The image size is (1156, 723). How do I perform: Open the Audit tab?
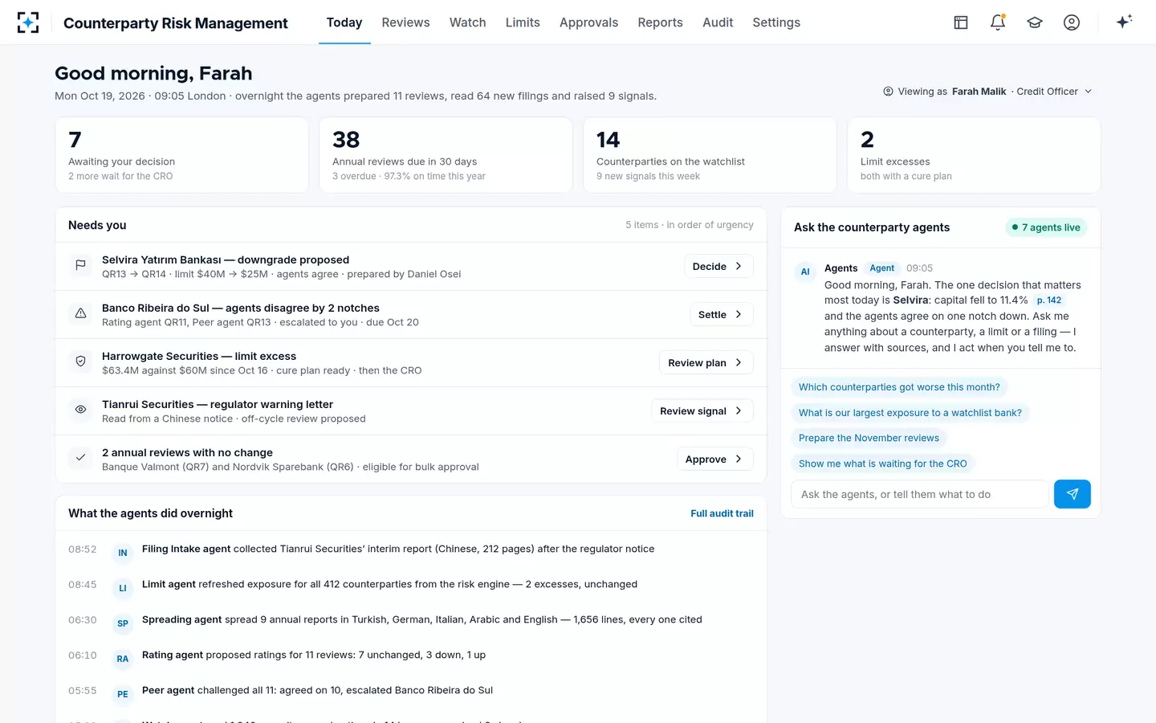[x=718, y=22]
